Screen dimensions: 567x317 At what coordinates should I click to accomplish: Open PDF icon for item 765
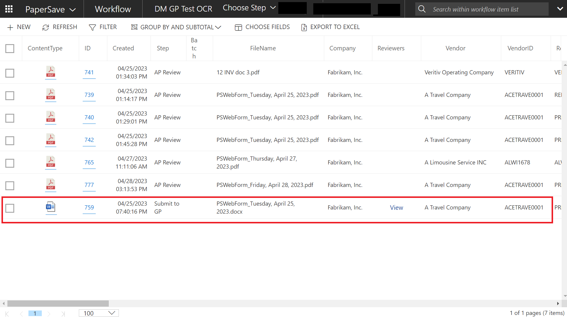[x=51, y=162]
